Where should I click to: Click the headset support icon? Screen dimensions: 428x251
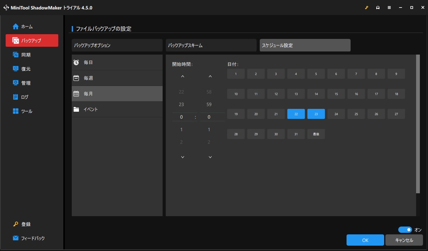(x=378, y=8)
